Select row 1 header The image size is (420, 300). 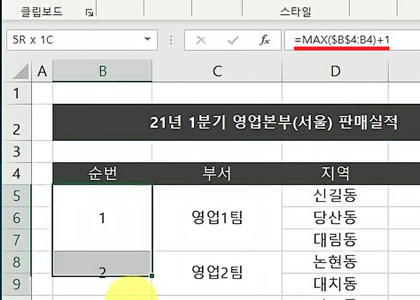(x=16, y=93)
